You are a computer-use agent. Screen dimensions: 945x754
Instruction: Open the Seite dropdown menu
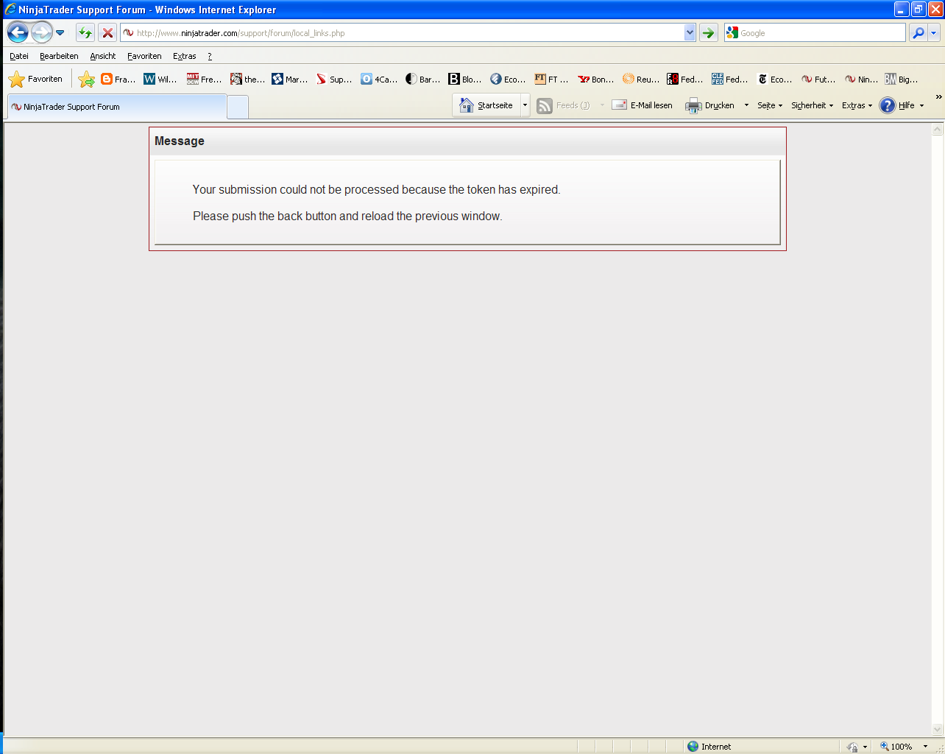click(770, 105)
